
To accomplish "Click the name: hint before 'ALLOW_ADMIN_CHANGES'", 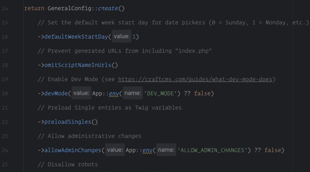I will coord(166,150).
